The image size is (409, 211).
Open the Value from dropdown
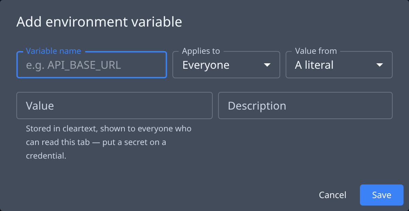pyautogui.click(x=339, y=65)
